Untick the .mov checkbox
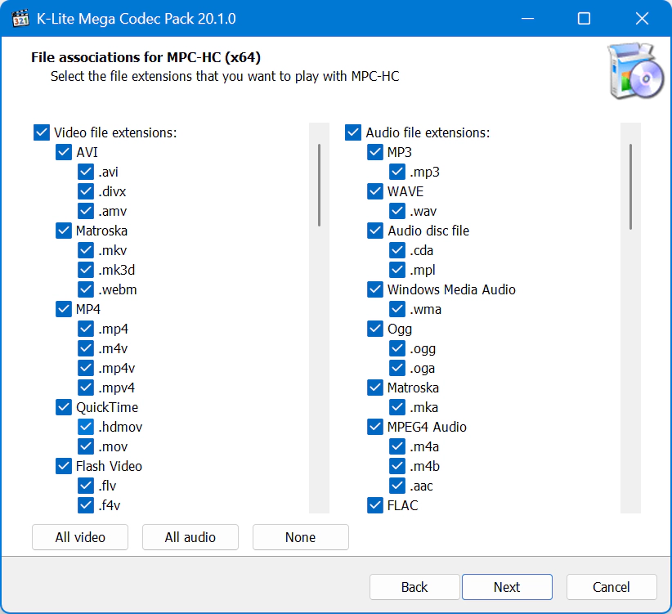This screenshot has height=614, width=672. click(x=86, y=446)
